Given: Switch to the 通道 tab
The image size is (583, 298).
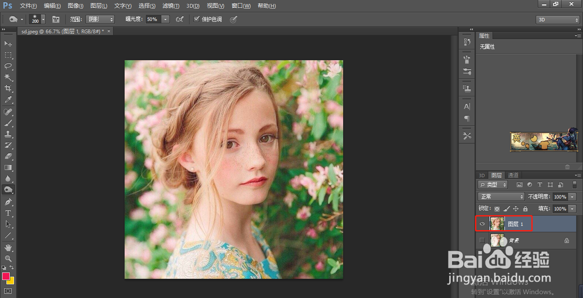Looking at the screenshot, I should (x=513, y=175).
